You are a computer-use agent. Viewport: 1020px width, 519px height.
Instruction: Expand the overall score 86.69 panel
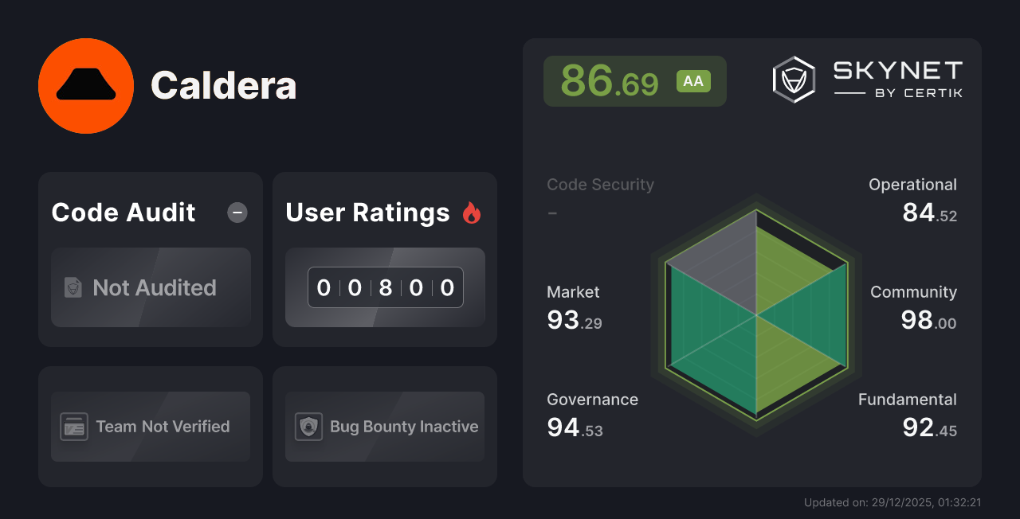[x=634, y=80]
